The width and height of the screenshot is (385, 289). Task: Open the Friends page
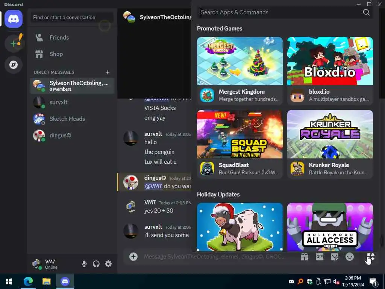tap(72, 38)
